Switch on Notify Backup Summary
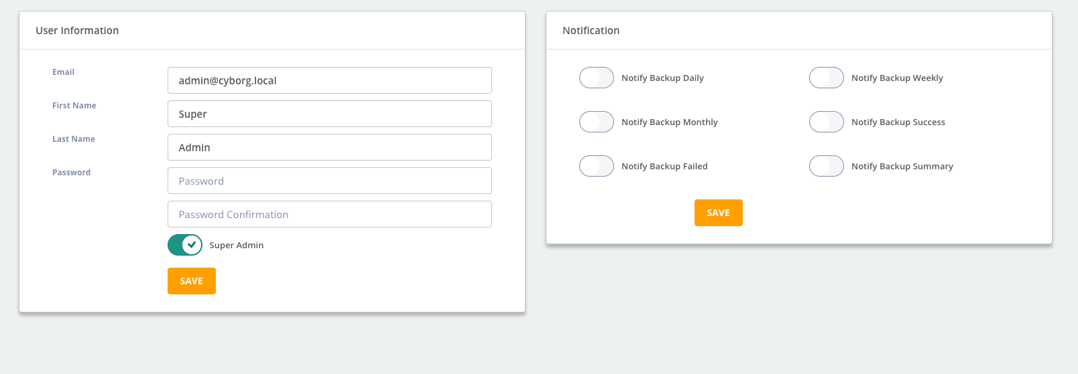This screenshot has height=374, width=1078. pyautogui.click(x=827, y=166)
